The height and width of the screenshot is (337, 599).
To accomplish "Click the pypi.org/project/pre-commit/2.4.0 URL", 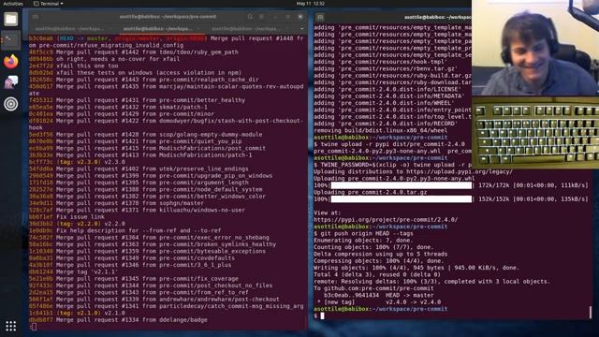I will 386,220.
